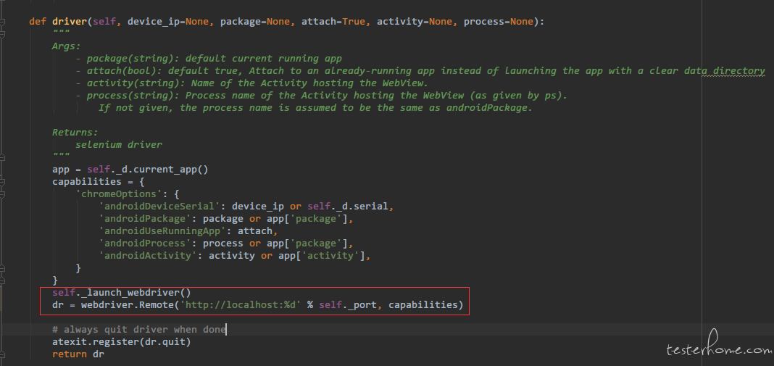Click comment '# always quit driver when done'
This screenshot has height=366, width=774.
tap(138, 330)
